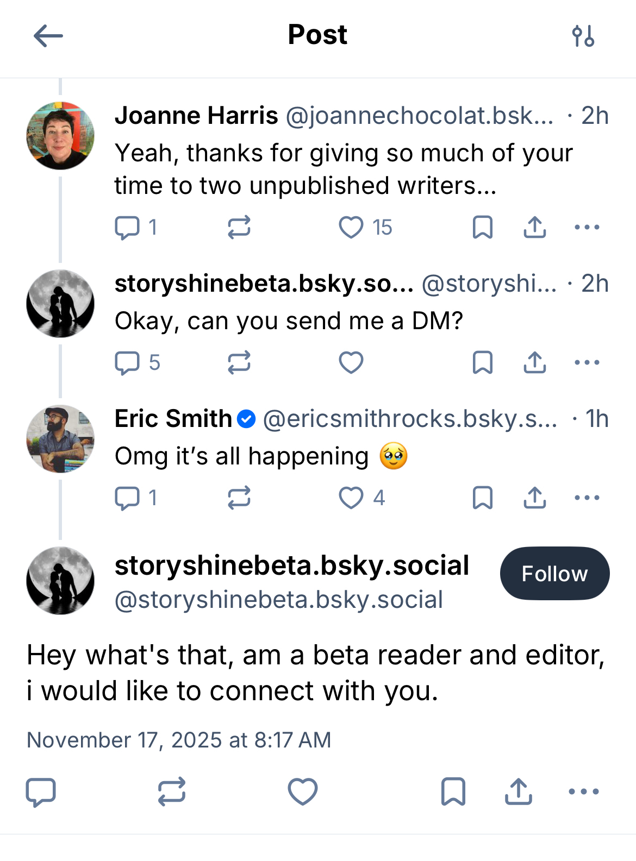Open Joanne Harris's profile name link
This screenshot has height=861, width=636.
pos(196,116)
